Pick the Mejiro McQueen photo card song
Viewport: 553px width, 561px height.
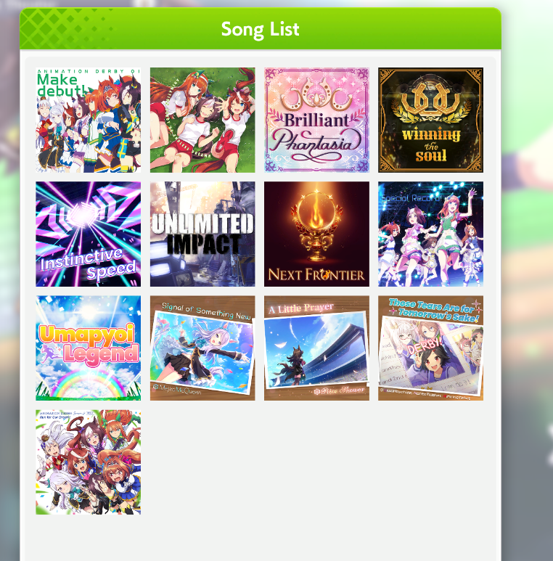[x=202, y=348]
